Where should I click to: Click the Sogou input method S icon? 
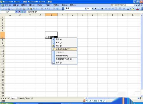coord(84,101)
